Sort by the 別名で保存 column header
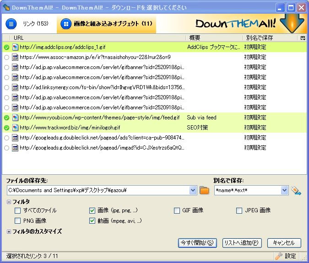309x263 pixels. click(x=270, y=38)
